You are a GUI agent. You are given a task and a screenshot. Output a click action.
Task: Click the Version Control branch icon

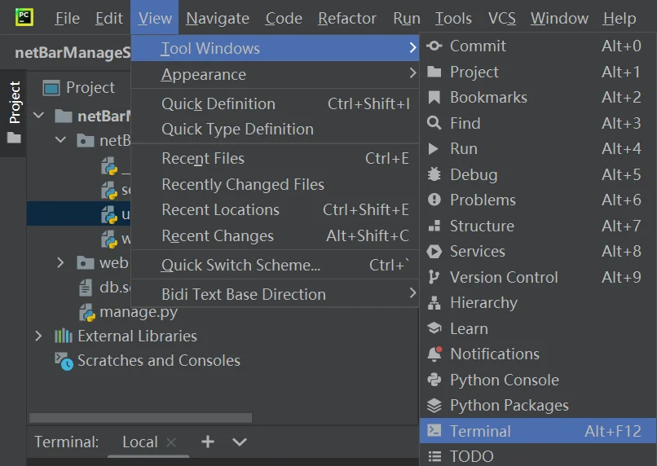434,277
